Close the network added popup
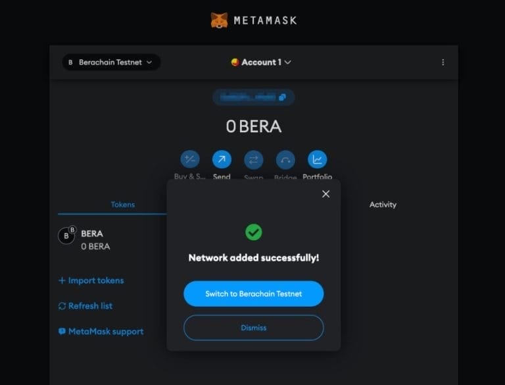 325,193
